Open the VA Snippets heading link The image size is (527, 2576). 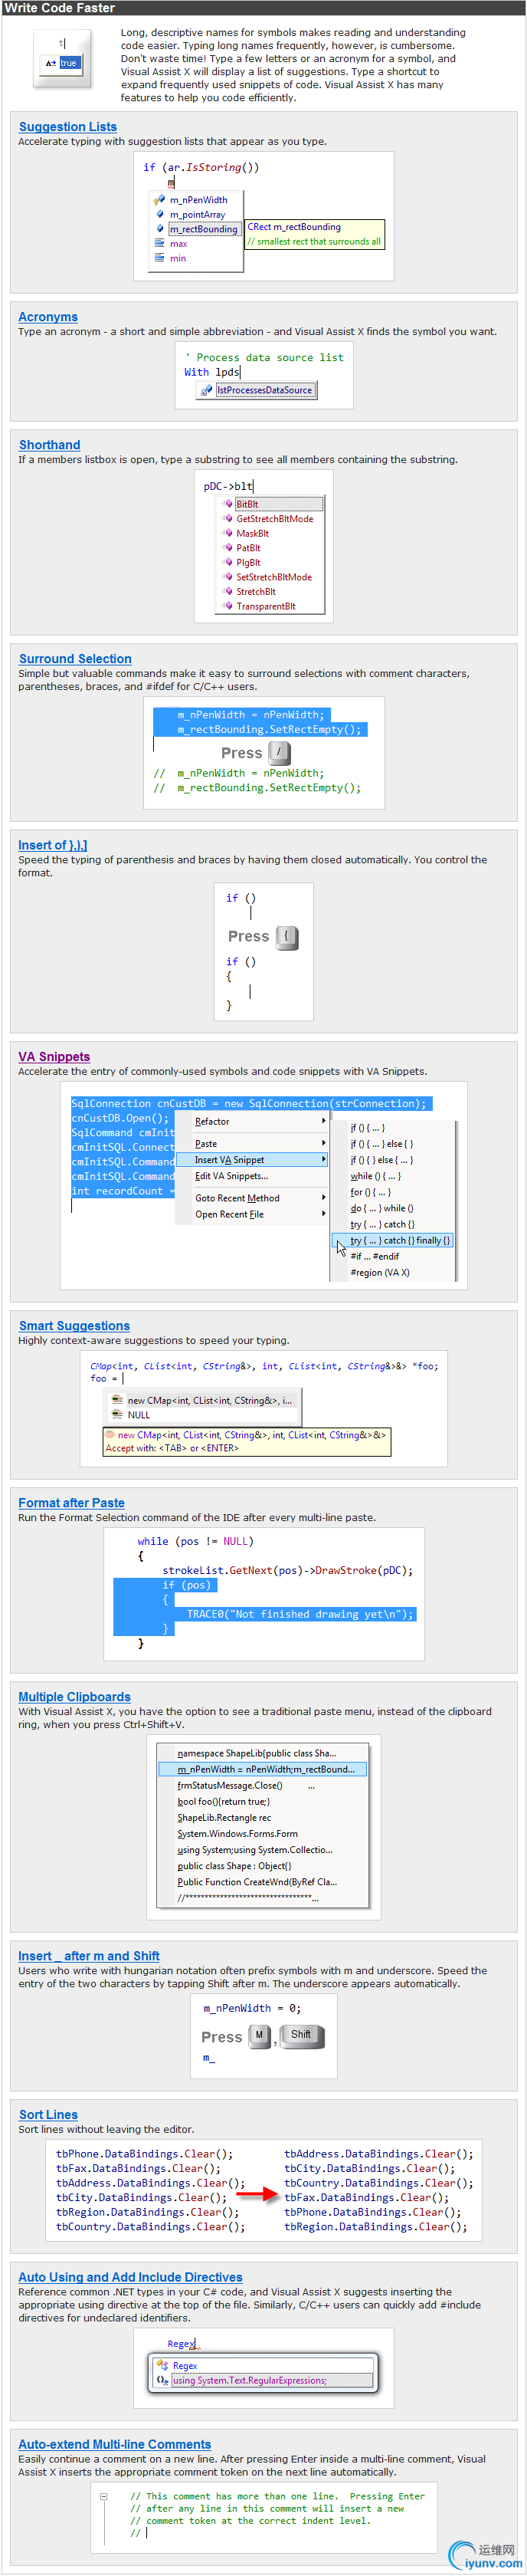click(x=54, y=1056)
